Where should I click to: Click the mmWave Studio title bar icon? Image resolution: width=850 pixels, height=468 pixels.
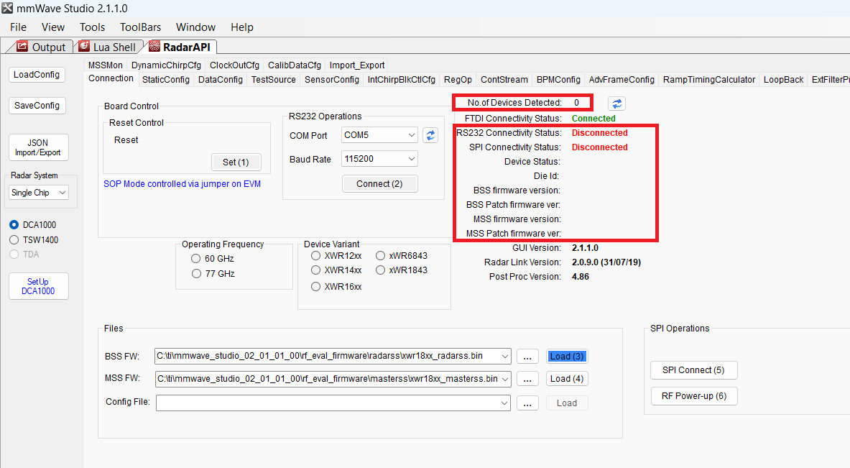(x=7, y=8)
